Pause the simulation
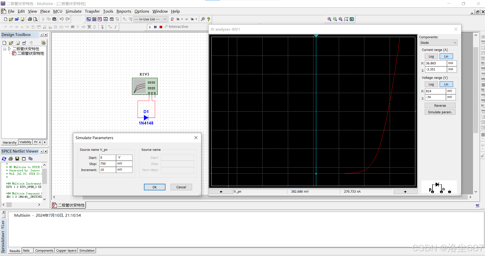Image resolution: width=485 pixels, height=256 pixels. tap(155, 27)
